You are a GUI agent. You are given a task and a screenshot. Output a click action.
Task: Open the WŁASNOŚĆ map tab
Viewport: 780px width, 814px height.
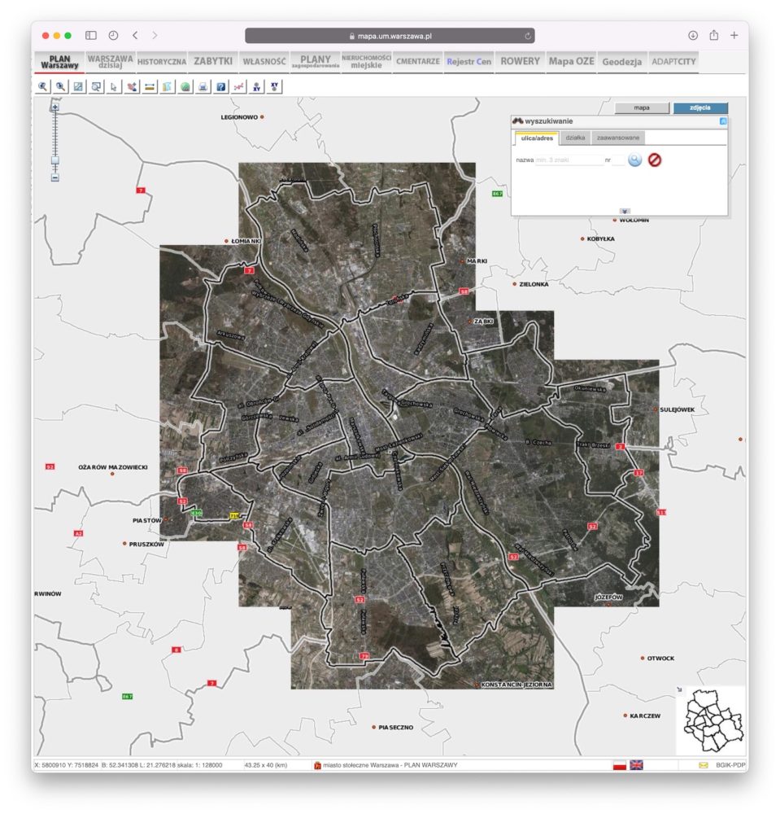click(x=264, y=61)
